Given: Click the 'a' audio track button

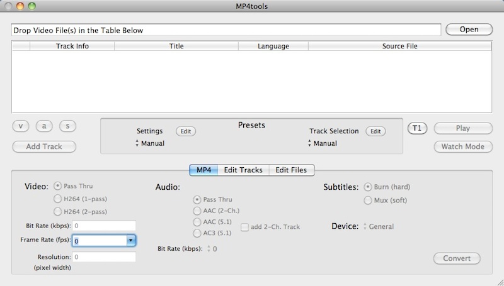Looking at the screenshot, I should point(45,126).
